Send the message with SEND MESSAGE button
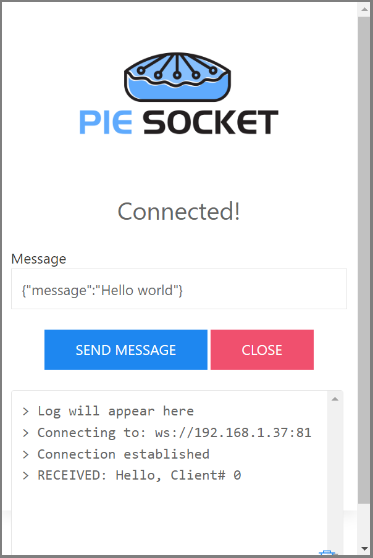 [125, 349]
